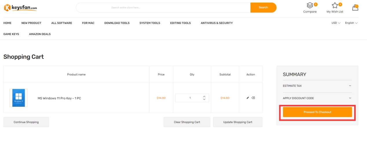Click Update Shopping Cart button

pos(238,122)
